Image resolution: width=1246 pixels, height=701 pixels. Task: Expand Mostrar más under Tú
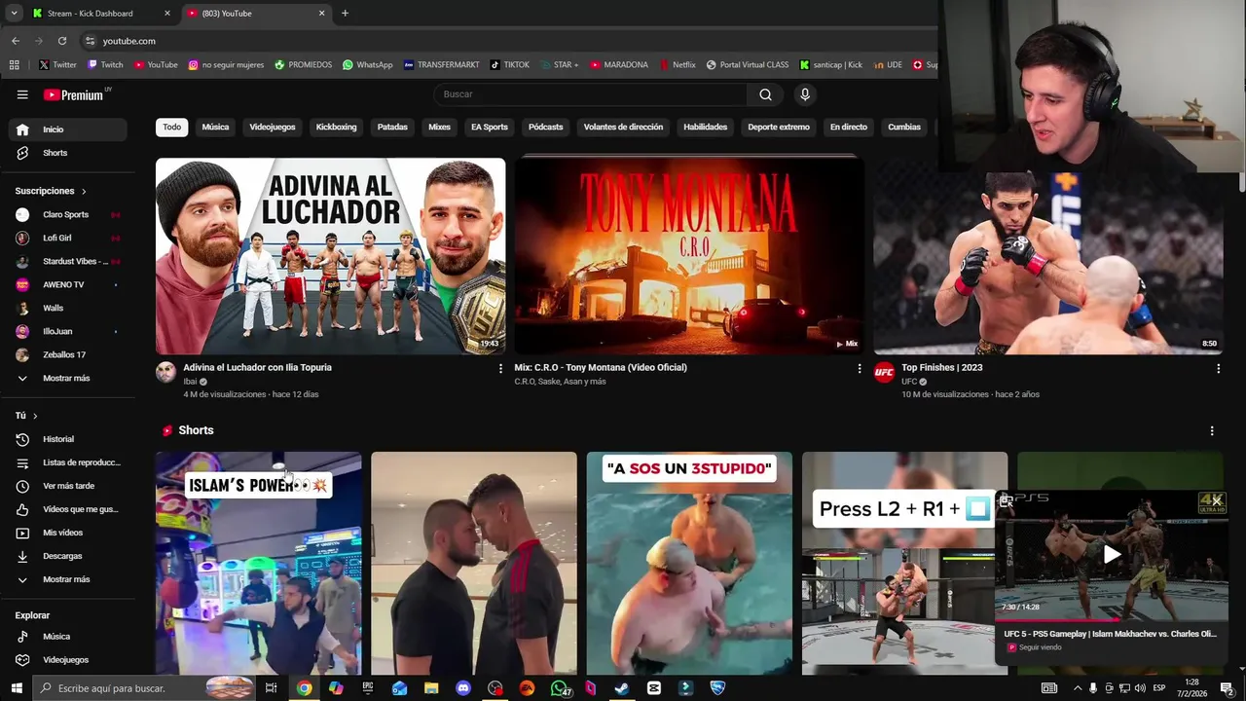pyautogui.click(x=67, y=579)
